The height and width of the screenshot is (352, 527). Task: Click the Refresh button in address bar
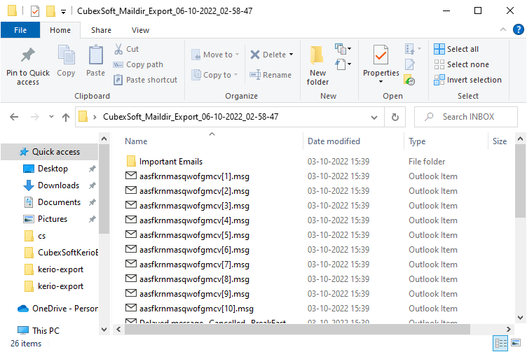click(395, 117)
